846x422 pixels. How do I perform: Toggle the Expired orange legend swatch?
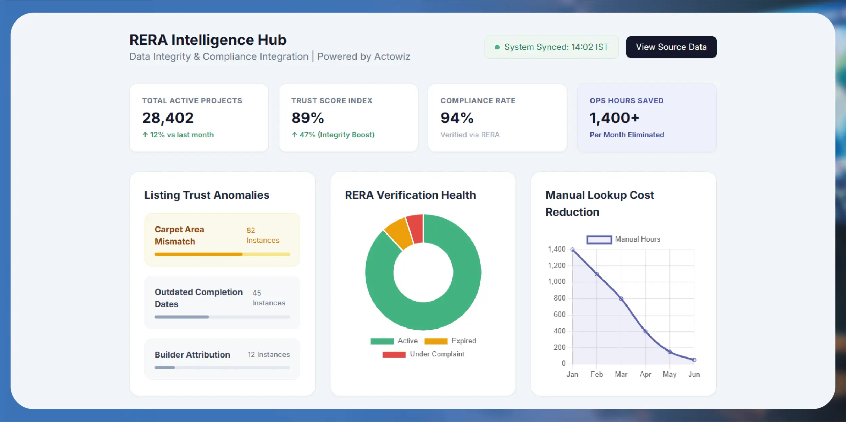436,341
